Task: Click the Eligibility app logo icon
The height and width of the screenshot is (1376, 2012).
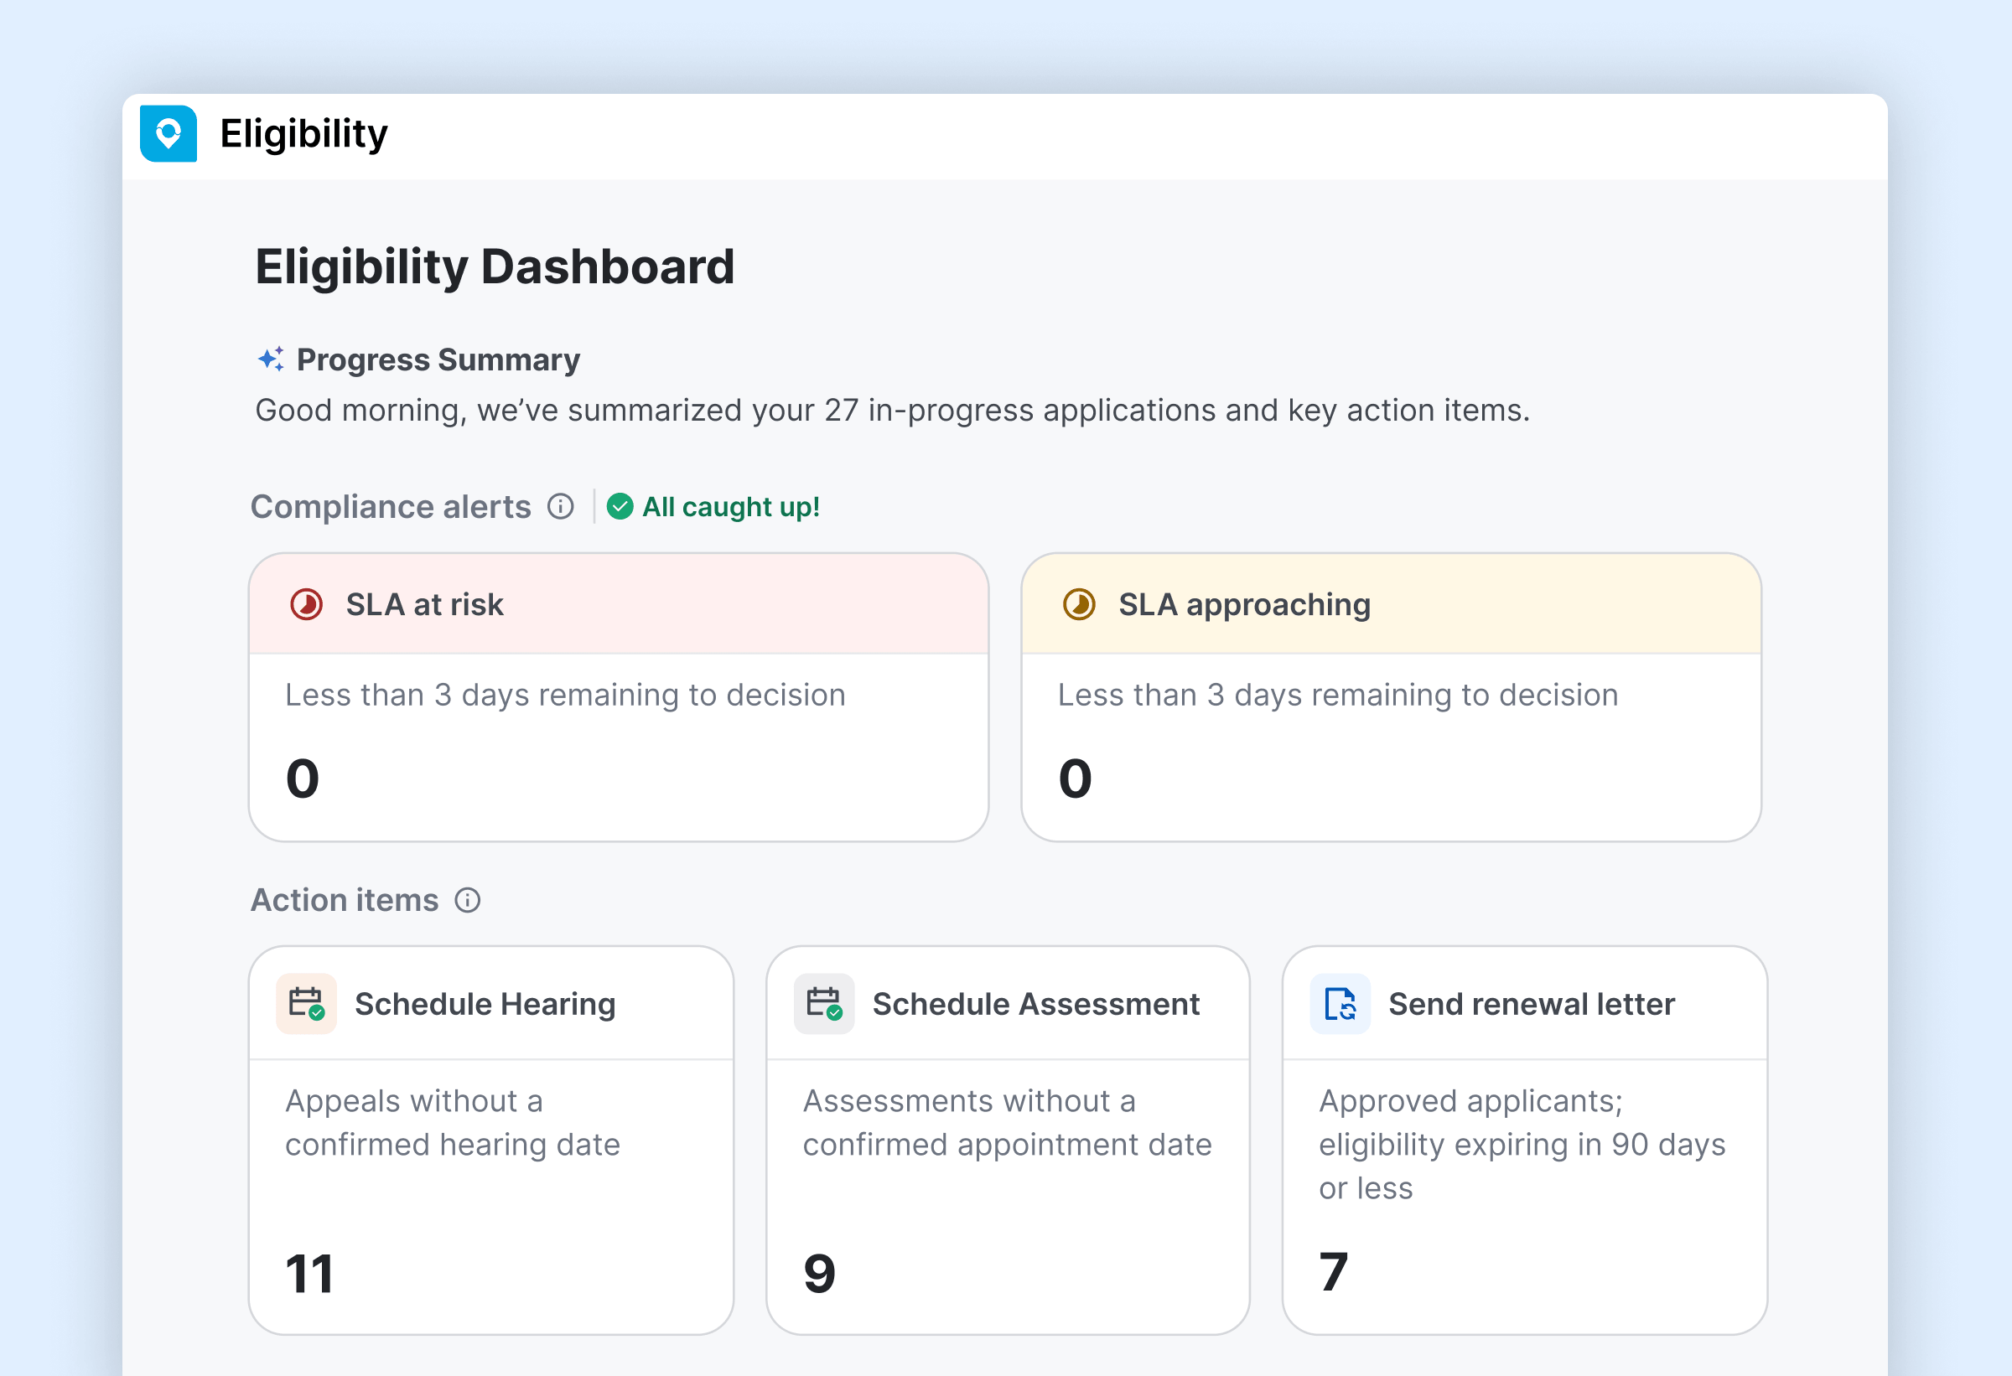Action: pos(169,134)
